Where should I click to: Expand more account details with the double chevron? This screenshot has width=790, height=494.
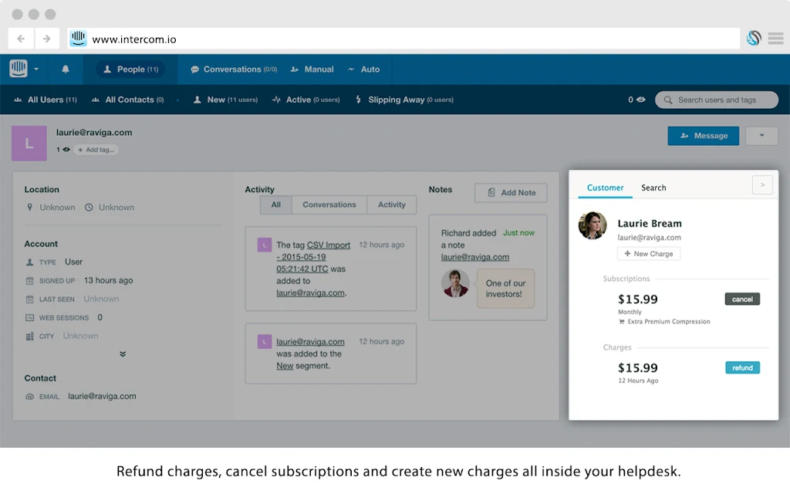tap(123, 354)
